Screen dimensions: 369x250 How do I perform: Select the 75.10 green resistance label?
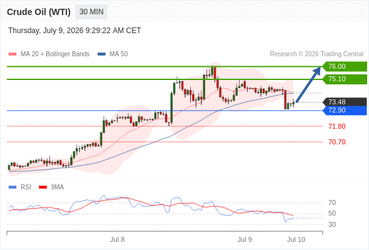coord(345,79)
